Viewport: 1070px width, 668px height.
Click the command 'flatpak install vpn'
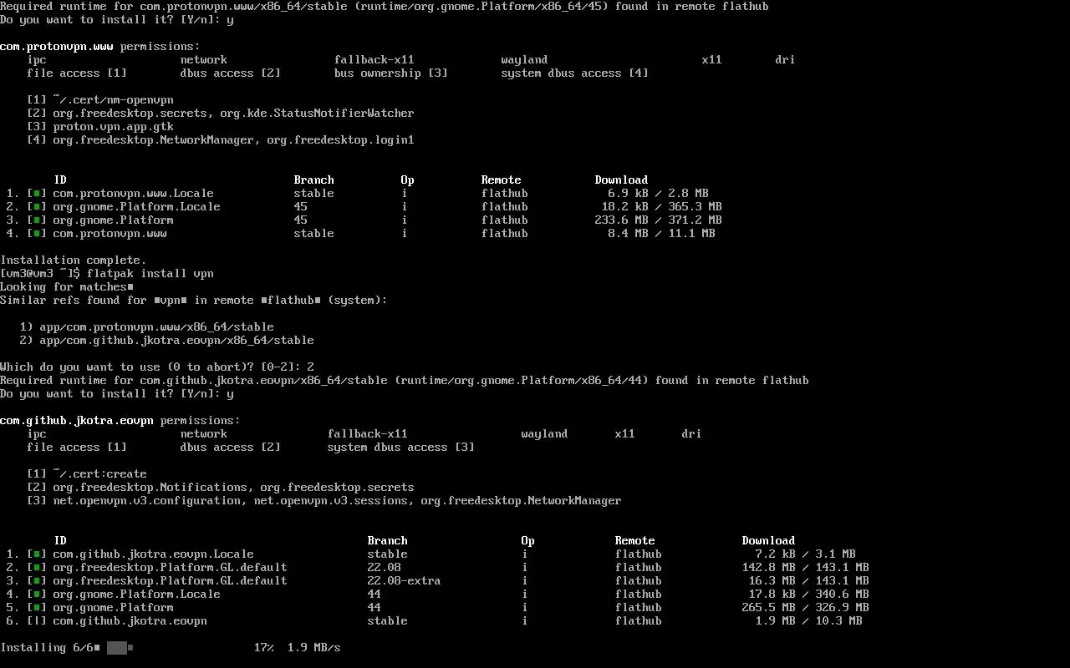coord(150,274)
